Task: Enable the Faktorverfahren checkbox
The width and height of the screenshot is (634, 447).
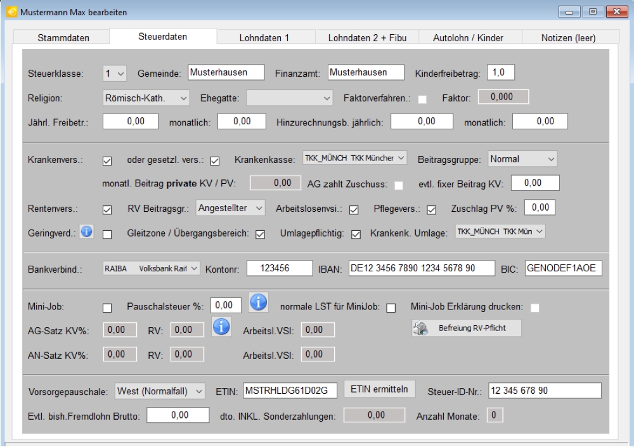Action: (422, 99)
